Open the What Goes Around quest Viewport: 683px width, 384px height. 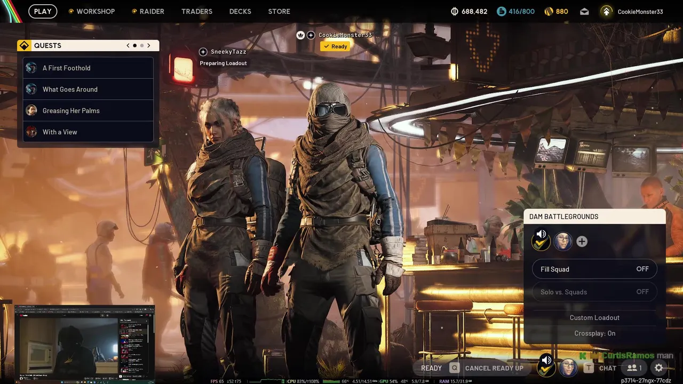pos(88,89)
